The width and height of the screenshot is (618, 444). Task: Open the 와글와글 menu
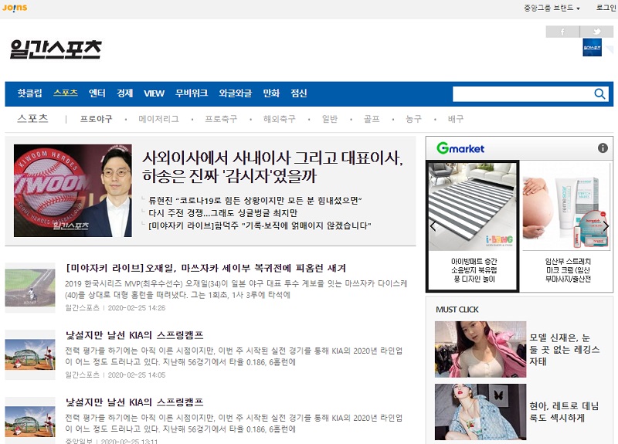(236, 93)
